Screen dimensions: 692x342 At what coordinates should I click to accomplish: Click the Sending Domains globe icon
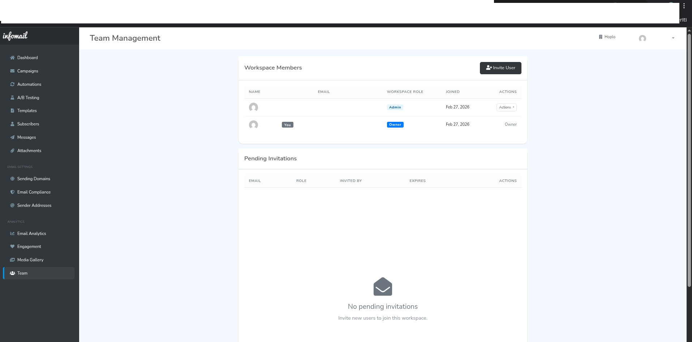coord(12,179)
